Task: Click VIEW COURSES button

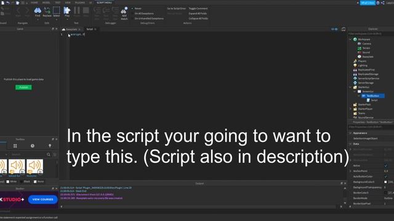Action: (x=42, y=200)
